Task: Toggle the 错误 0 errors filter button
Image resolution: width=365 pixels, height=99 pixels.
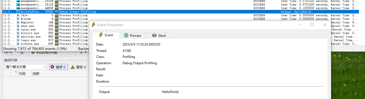Action: (58, 67)
